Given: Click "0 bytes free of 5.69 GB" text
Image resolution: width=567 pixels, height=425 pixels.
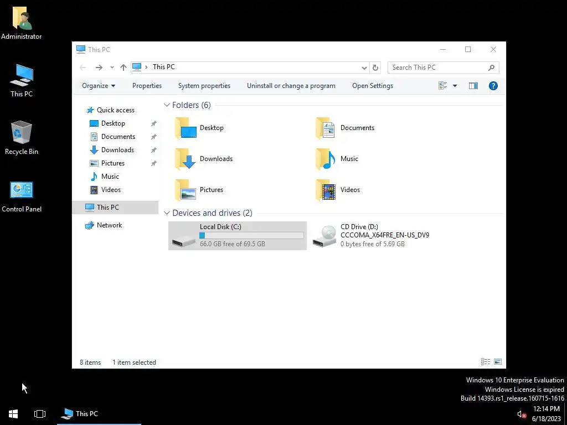Looking at the screenshot, I should click(373, 244).
